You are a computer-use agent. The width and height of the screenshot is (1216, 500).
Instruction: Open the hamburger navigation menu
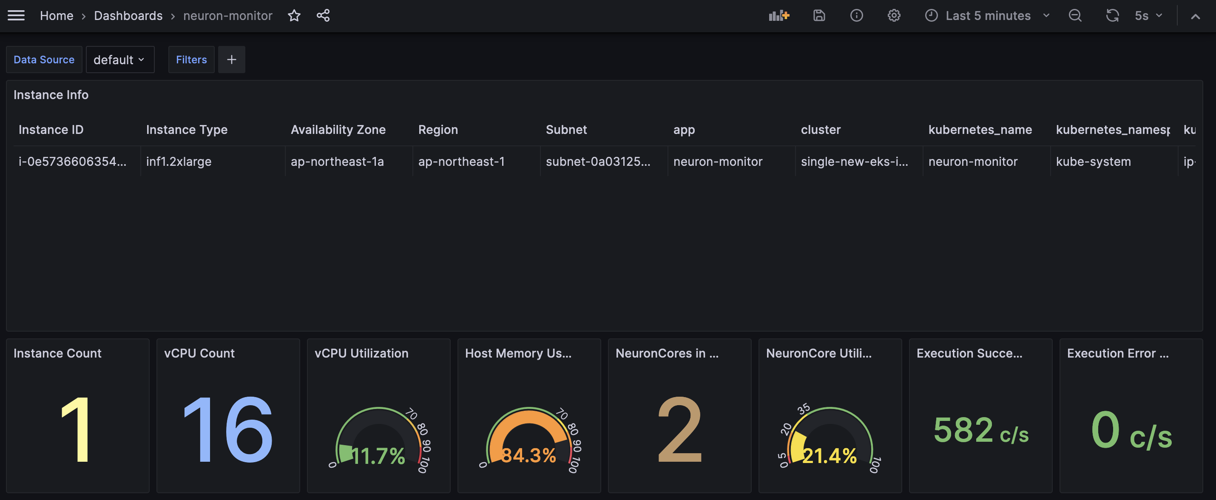(16, 16)
